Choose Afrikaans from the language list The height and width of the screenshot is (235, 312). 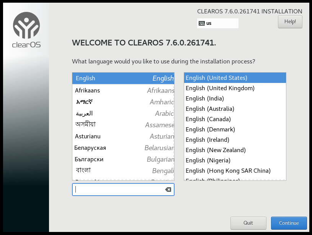123,91
